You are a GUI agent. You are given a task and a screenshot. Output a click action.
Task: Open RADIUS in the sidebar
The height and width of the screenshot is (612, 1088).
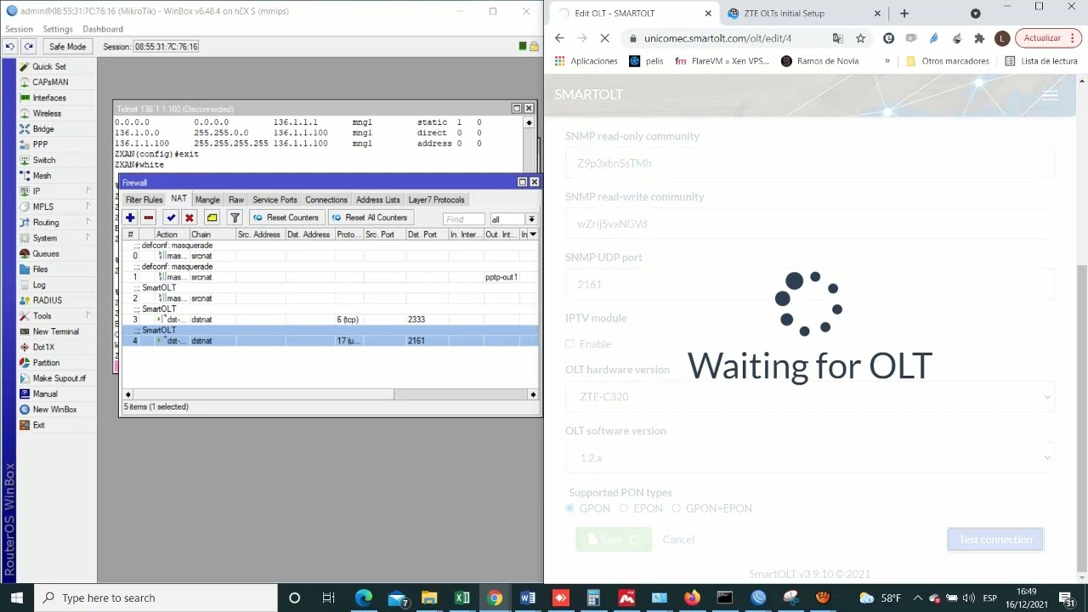coord(47,300)
